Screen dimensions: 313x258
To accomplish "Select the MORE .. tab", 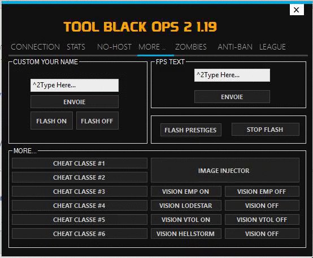I will click(152, 47).
